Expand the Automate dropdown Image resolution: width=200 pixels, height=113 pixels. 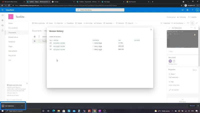[109, 23]
